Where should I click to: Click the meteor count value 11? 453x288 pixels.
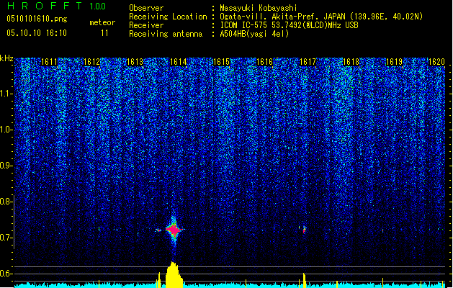(104, 33)
